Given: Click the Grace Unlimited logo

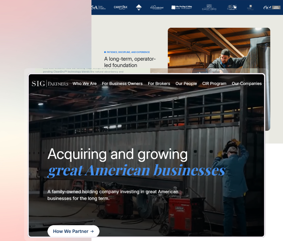Looking at the screenshot, I should click(x=157, y=7).
